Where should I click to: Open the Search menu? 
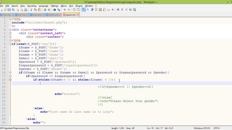[x=14, y=6]
